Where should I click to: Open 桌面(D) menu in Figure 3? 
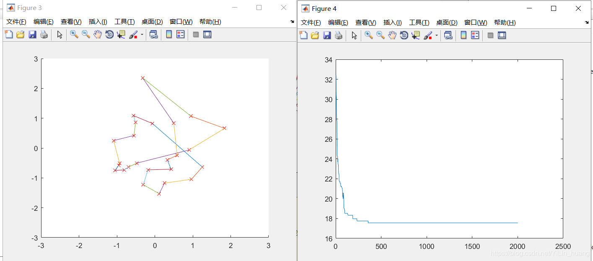(x=152, y=22)
